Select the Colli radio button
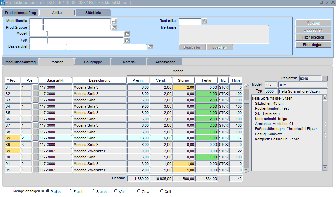Screen dimensions: 336x197 pos(162,191)
